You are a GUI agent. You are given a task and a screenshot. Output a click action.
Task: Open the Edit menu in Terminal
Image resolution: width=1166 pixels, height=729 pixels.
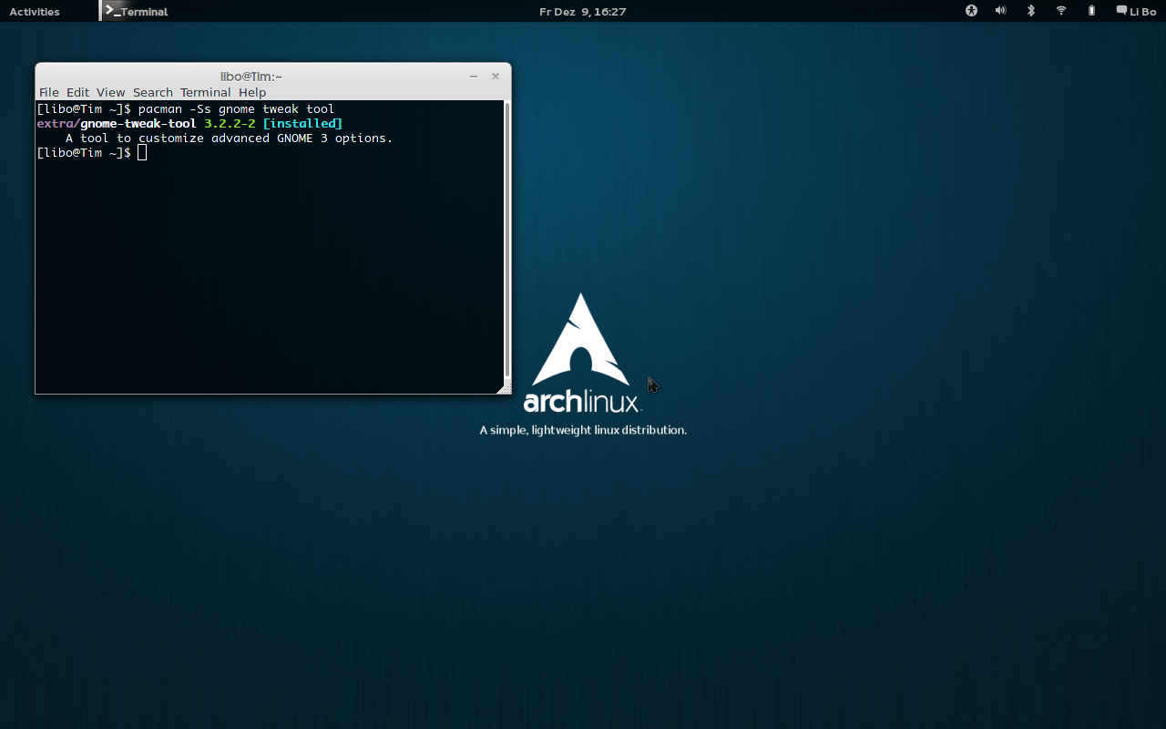77,92
